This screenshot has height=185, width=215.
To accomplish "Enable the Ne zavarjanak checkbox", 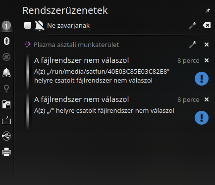I will tap(28, 25).
